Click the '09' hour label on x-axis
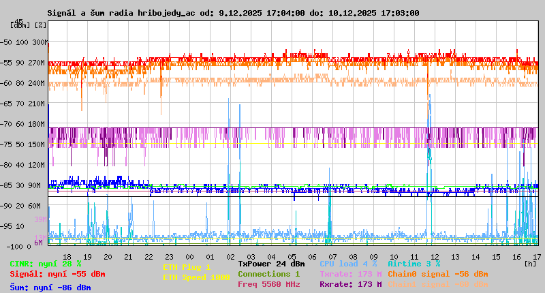Image resolution: width=545 pixels, height=293 pixels. (373, 257)
